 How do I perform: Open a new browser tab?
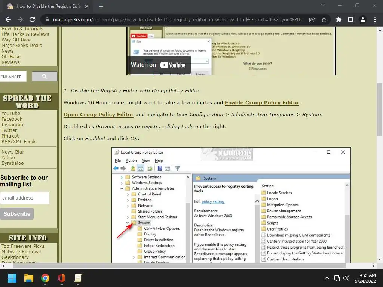[x=101, y=6]
